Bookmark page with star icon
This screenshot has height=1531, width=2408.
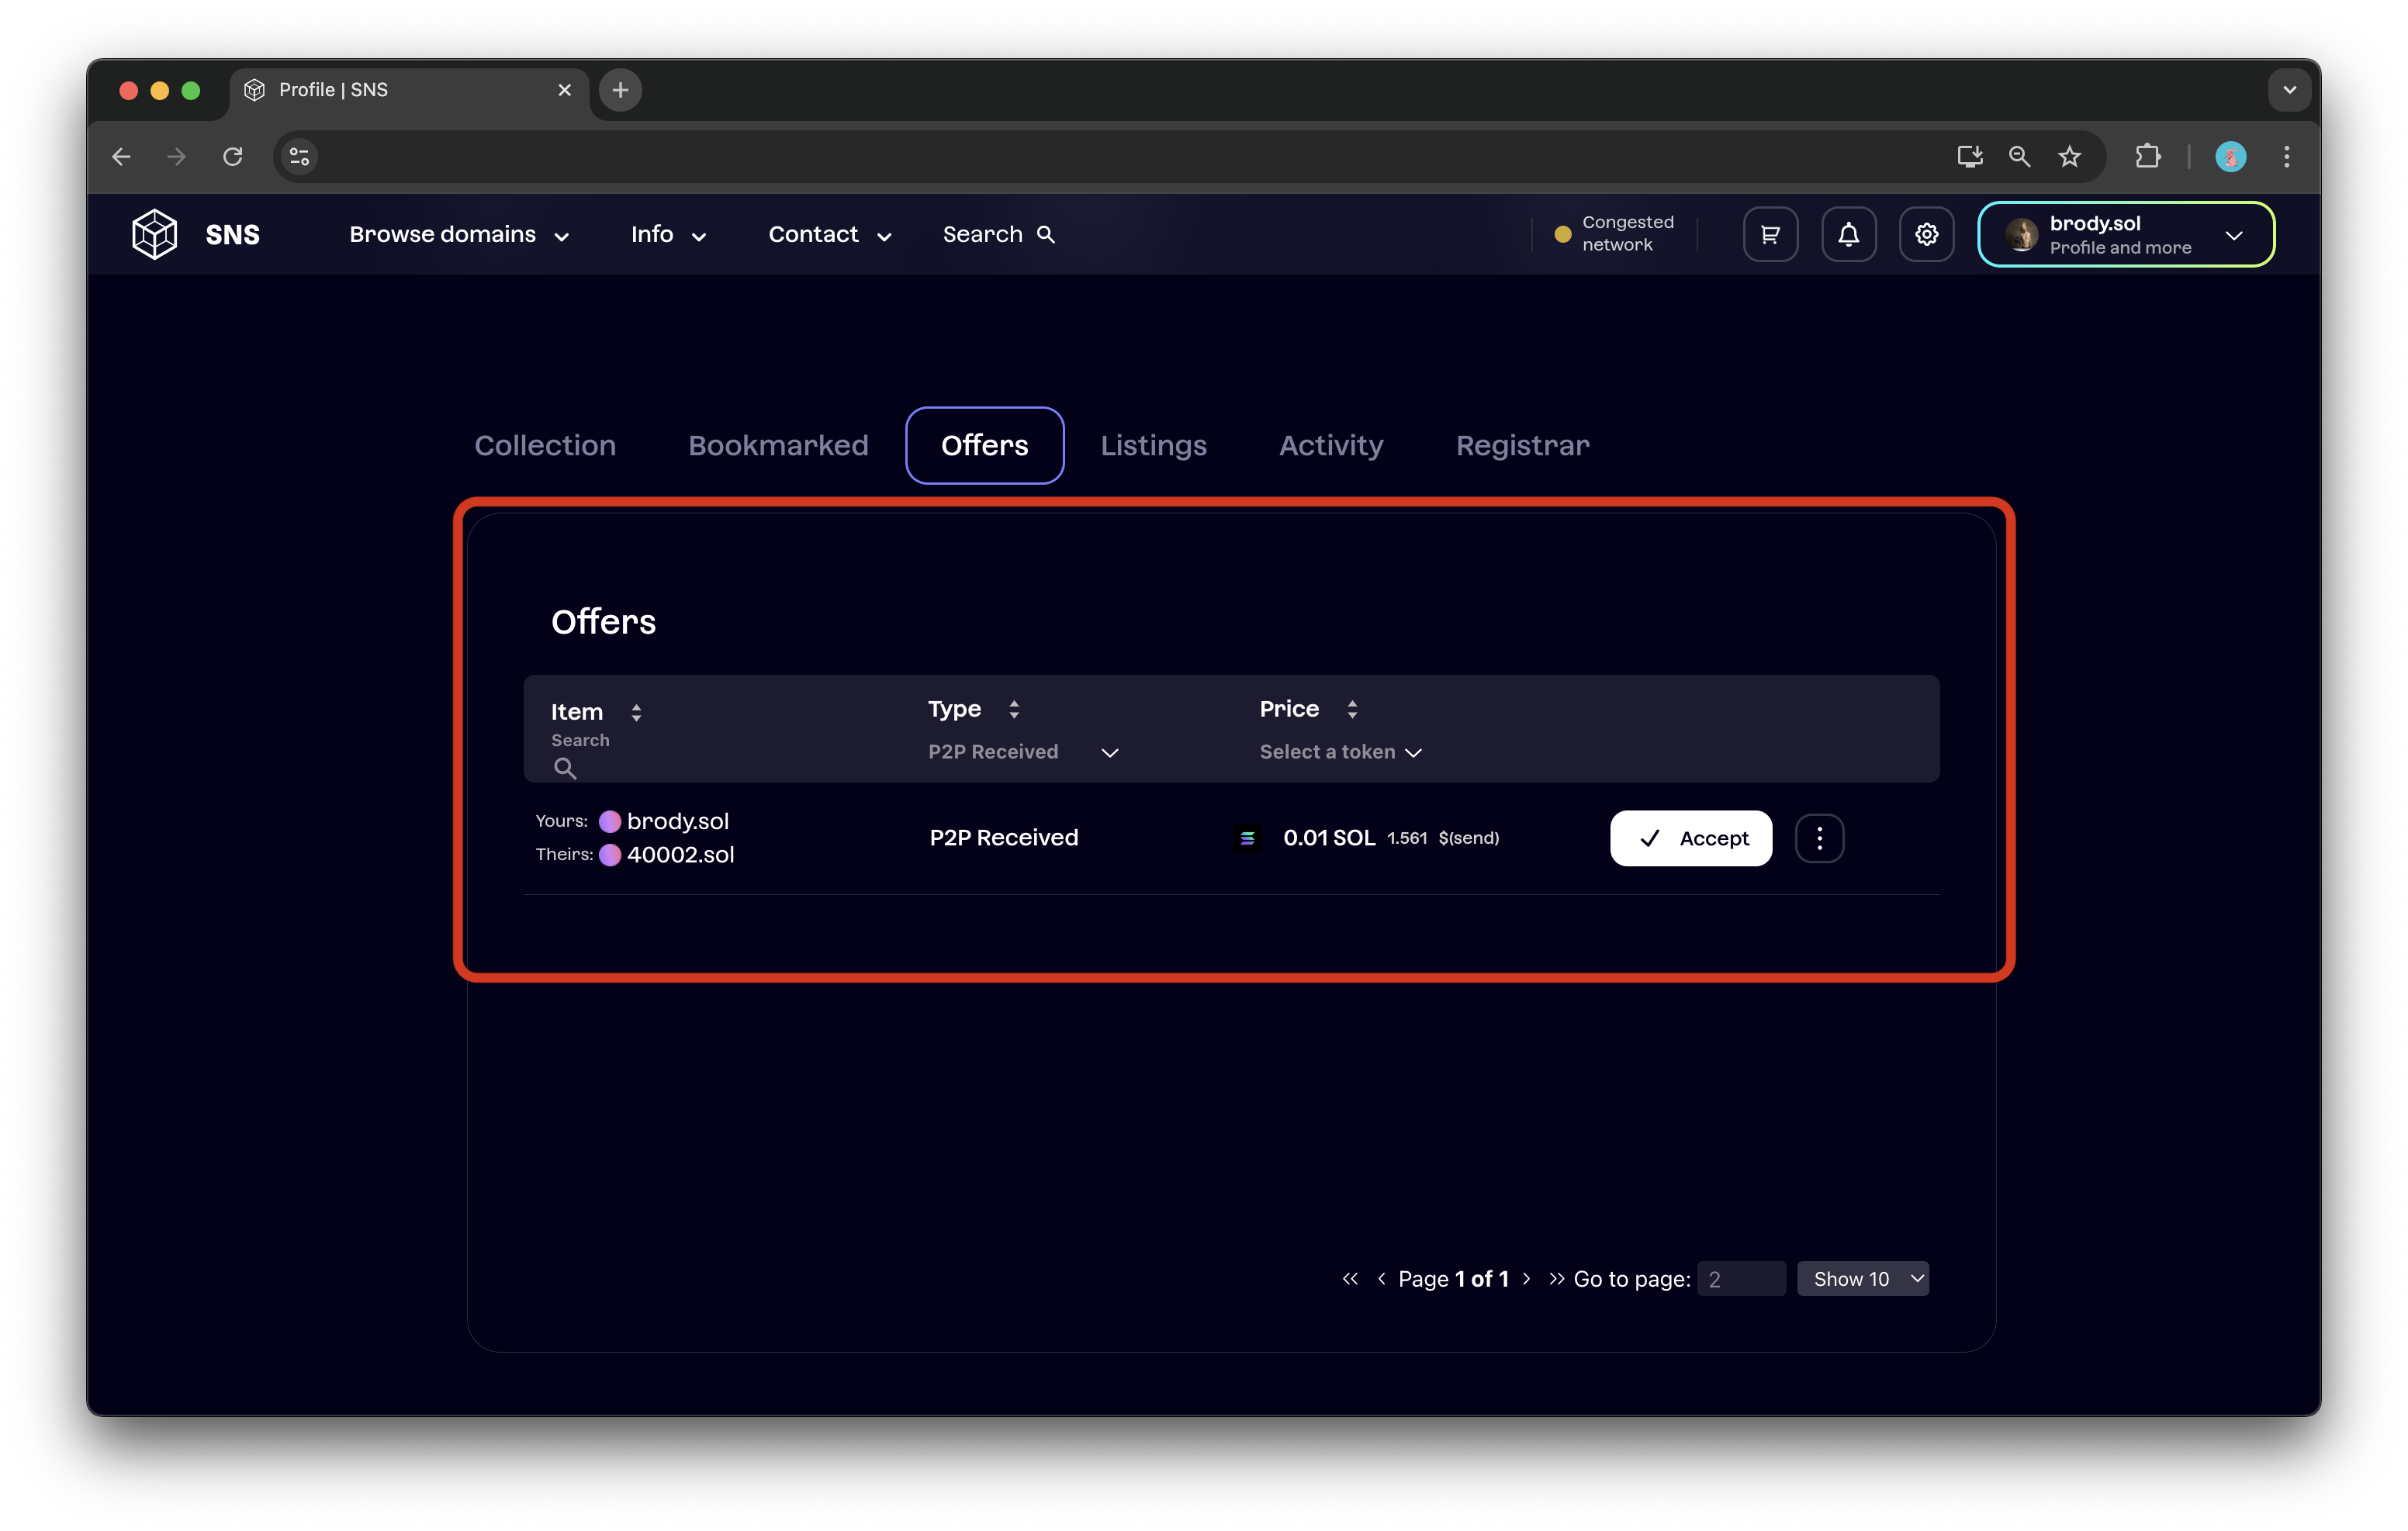pyautogui.click(x=2069, y=156)
